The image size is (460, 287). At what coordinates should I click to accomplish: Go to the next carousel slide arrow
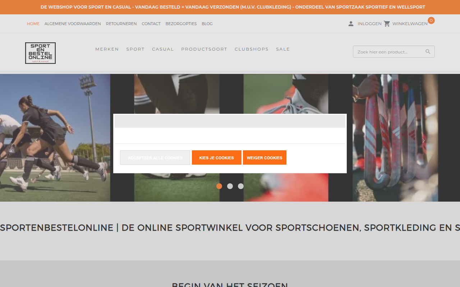pos(424,141)
